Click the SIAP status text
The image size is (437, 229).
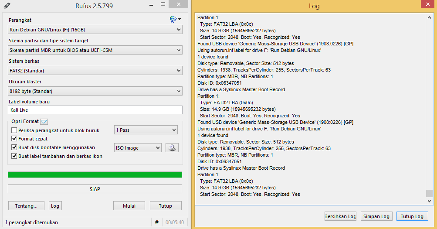(95, 189)
